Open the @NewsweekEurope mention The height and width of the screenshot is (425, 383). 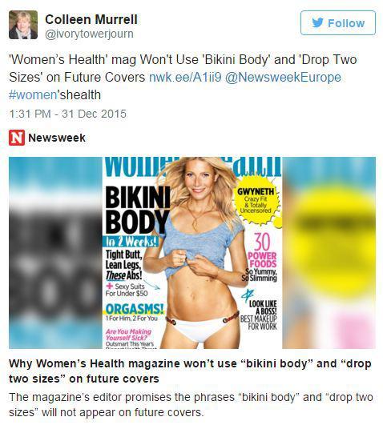[283, 78]
